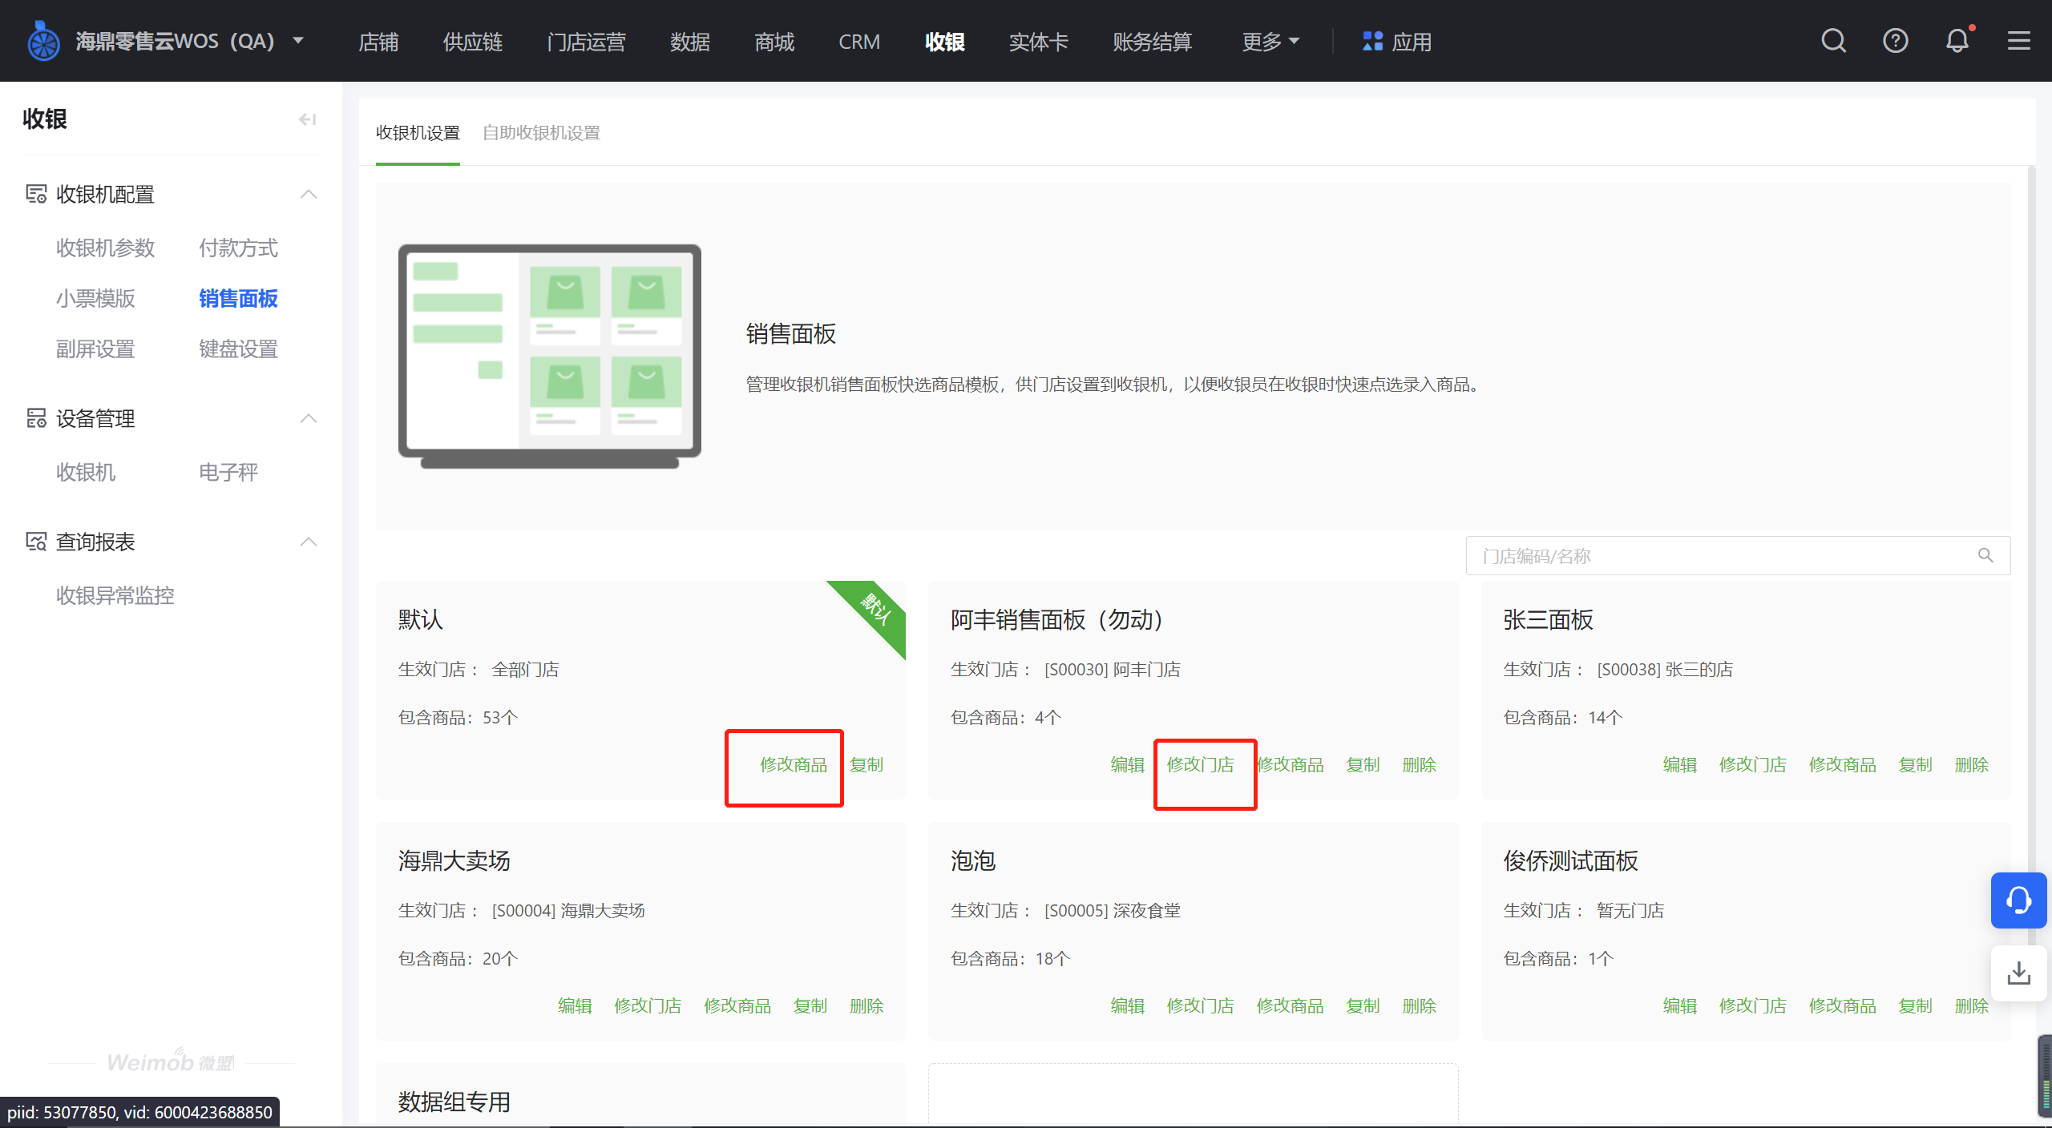Image resolution: width=2052 pixels, height=1128 pixels.
Task: Open the 实体卡 top menu
Action: tap(1039, 42)
